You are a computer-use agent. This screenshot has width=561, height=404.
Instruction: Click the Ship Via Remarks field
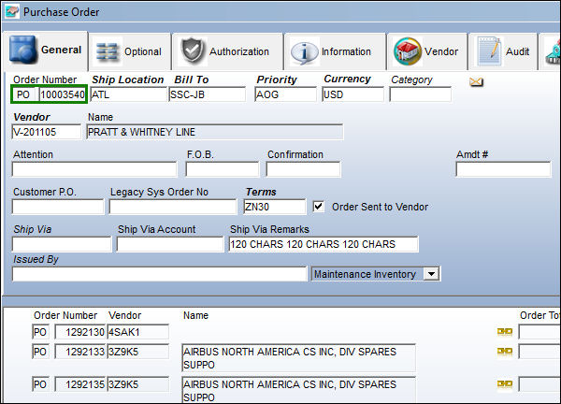click(x=324, y=244)
